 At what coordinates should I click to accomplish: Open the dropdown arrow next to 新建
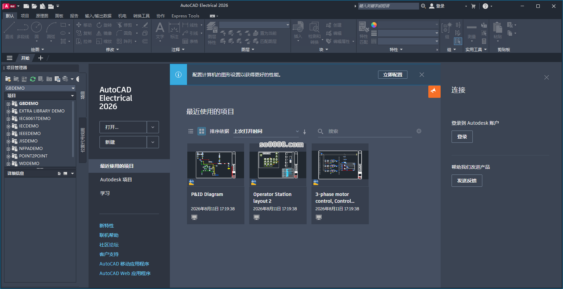tap(153, 142)
